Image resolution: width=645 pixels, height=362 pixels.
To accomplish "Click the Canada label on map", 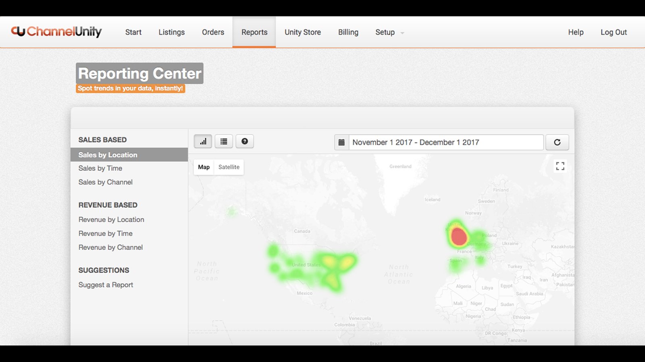I will pyautogui.click(x=302, y=231).
